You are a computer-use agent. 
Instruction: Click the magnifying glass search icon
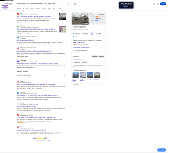click(x=78, y=4)
